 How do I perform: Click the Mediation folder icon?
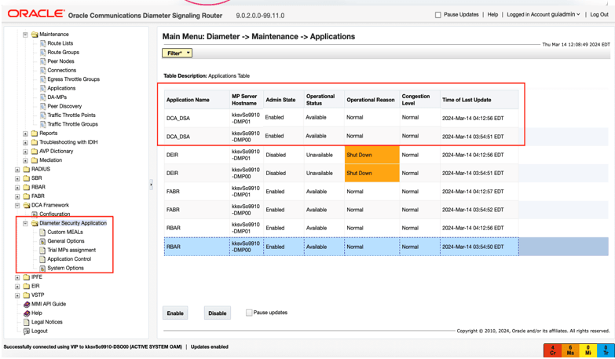point(35,160)
